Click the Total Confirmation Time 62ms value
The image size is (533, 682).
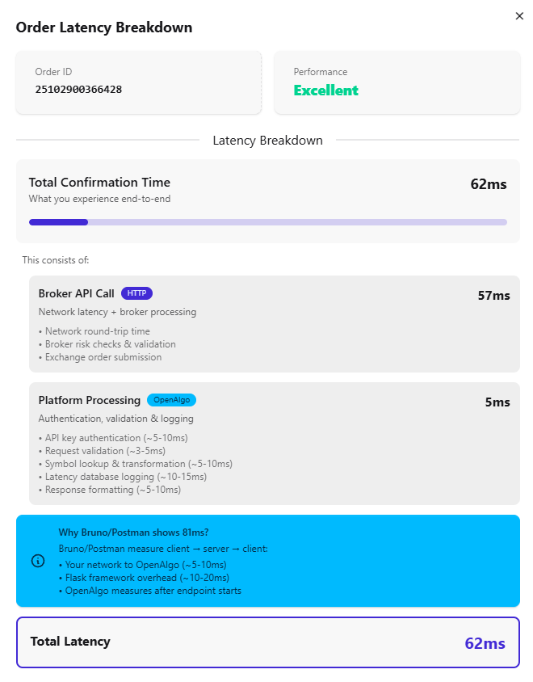tap(489, 184)
